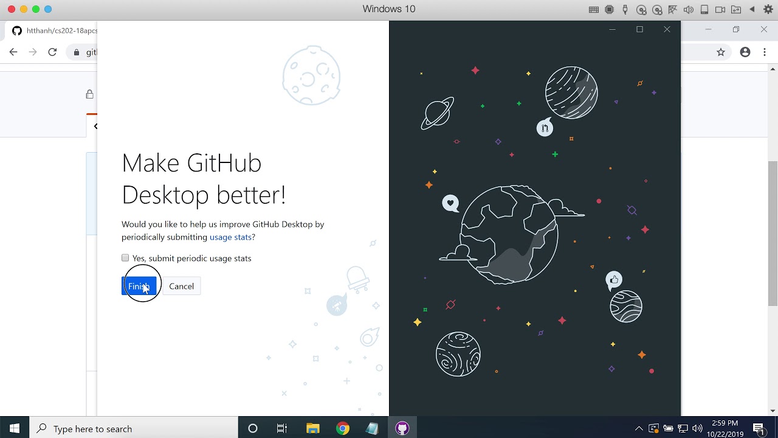Open the blue notepad-style taskbar app
The height and width of the screenshot is (438, 778).
coord(372,428)
